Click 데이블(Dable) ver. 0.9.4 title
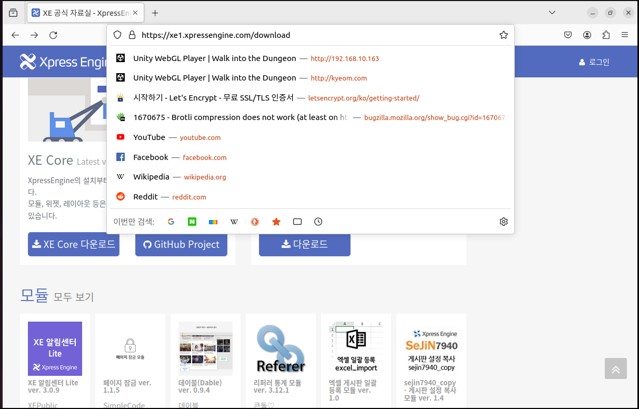This screenshot has width=639, height=409. 200,386
